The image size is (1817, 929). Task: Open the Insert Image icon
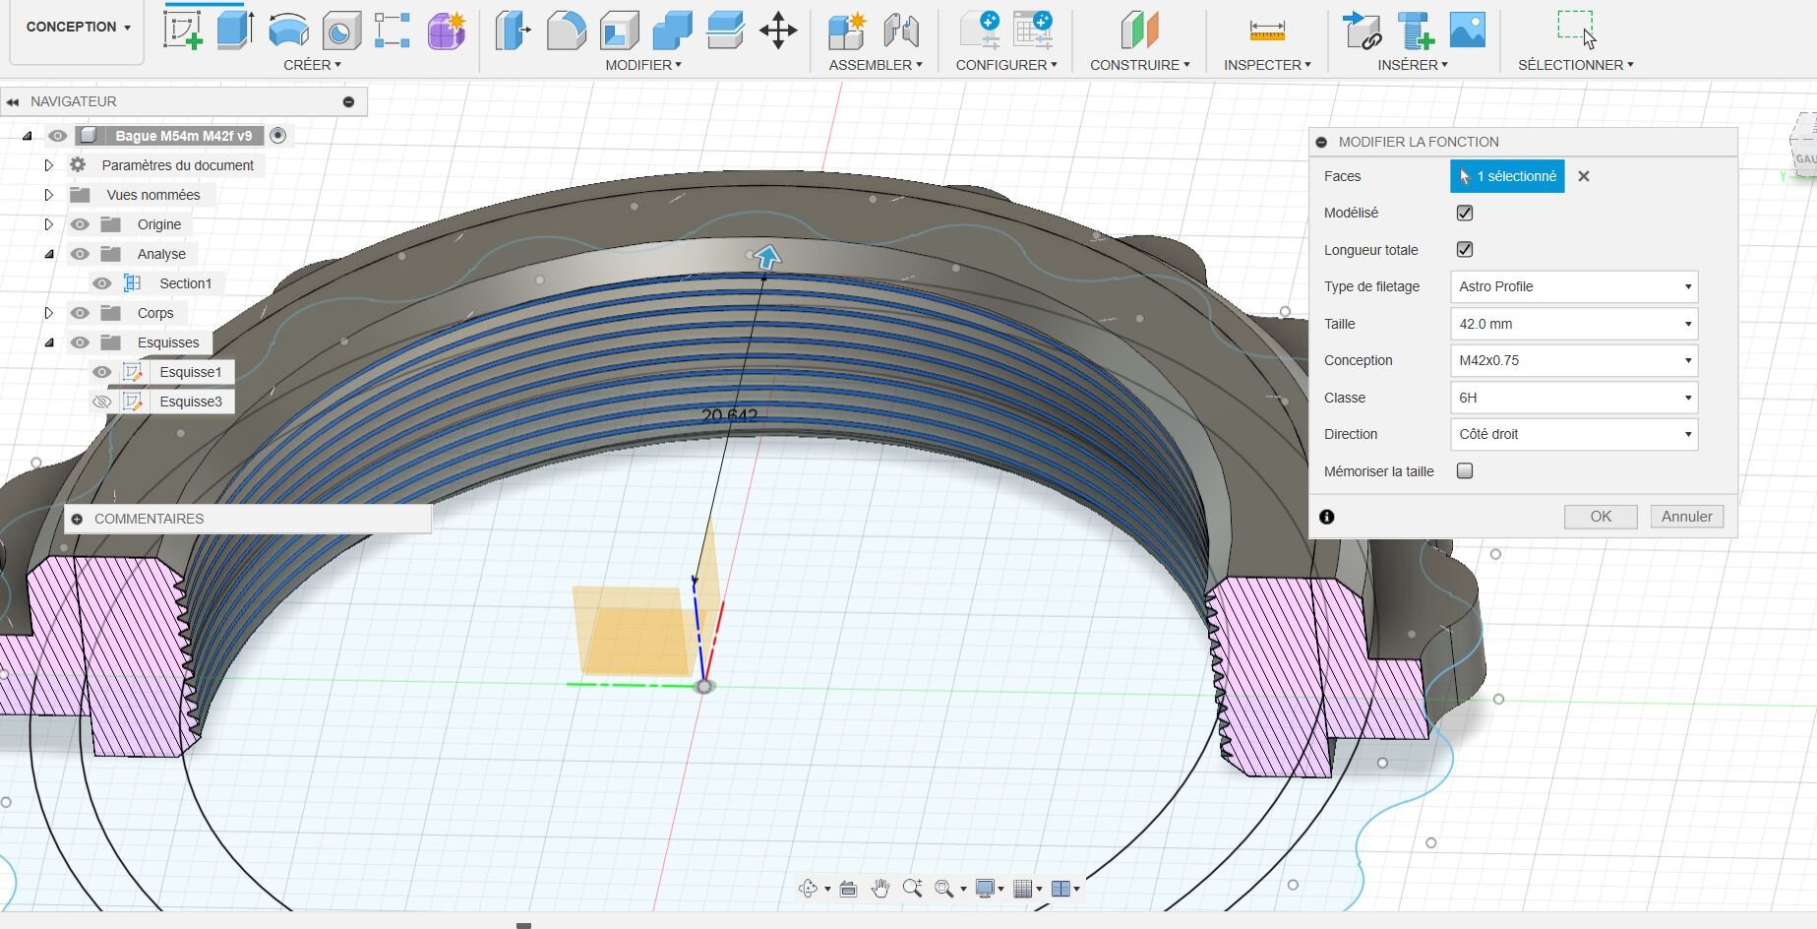coord(1467,31)
